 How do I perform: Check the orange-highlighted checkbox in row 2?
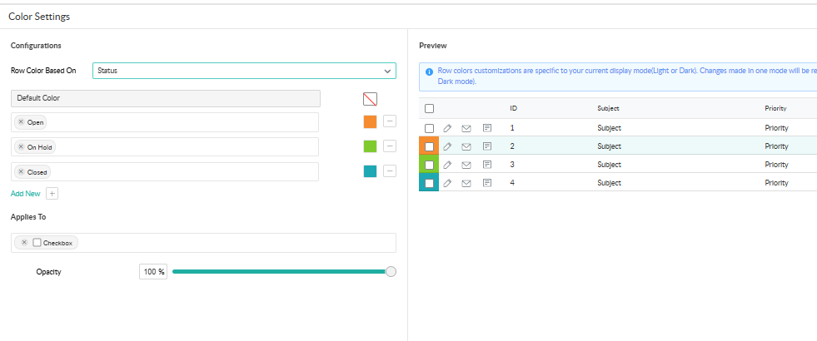point(429,146)
